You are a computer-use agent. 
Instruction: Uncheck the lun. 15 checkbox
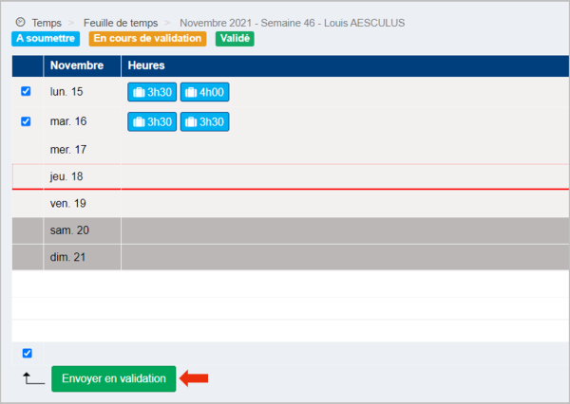click(27, 92)
